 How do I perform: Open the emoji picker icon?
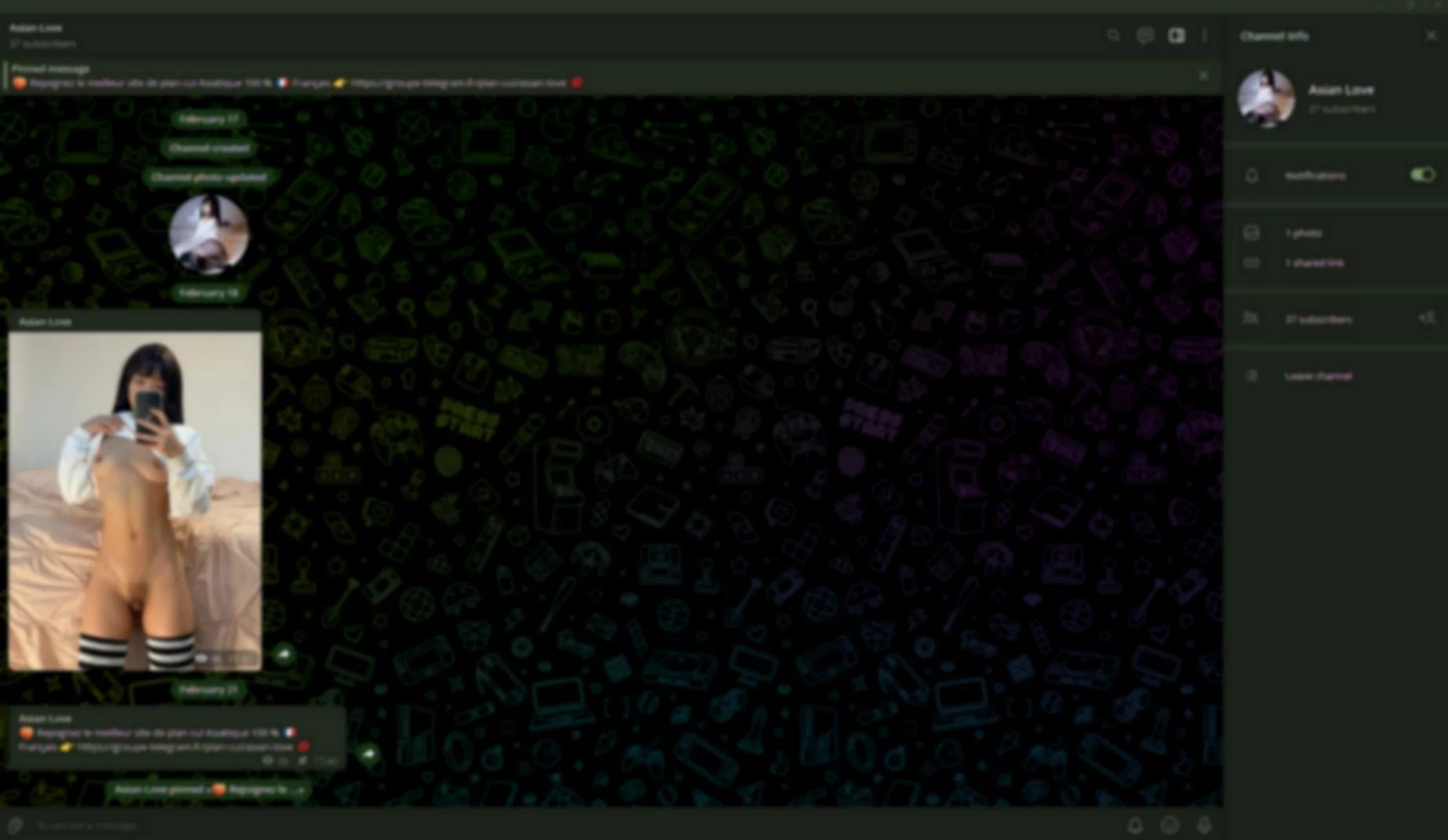(1170, 825)
